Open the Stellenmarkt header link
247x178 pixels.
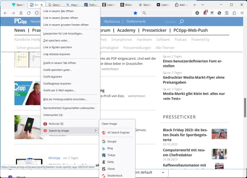click(x=136, y=22)
